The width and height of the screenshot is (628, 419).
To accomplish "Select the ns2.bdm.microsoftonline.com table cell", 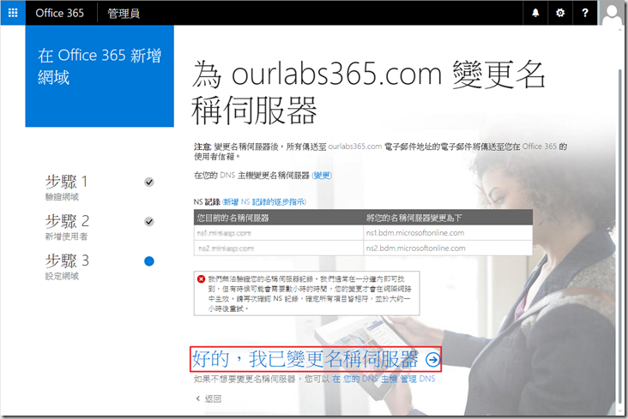I will coord(415,248).
